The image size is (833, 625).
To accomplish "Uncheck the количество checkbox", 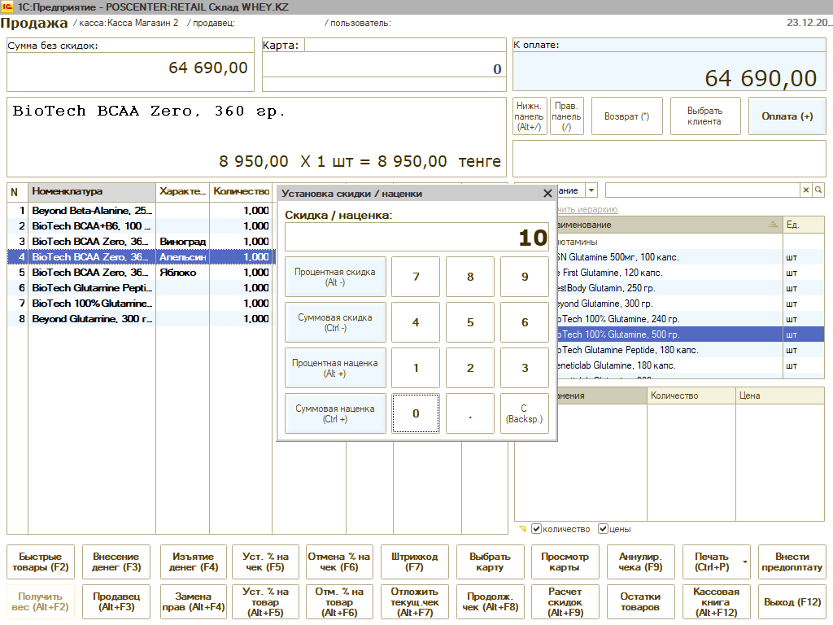I will (536, 529).
